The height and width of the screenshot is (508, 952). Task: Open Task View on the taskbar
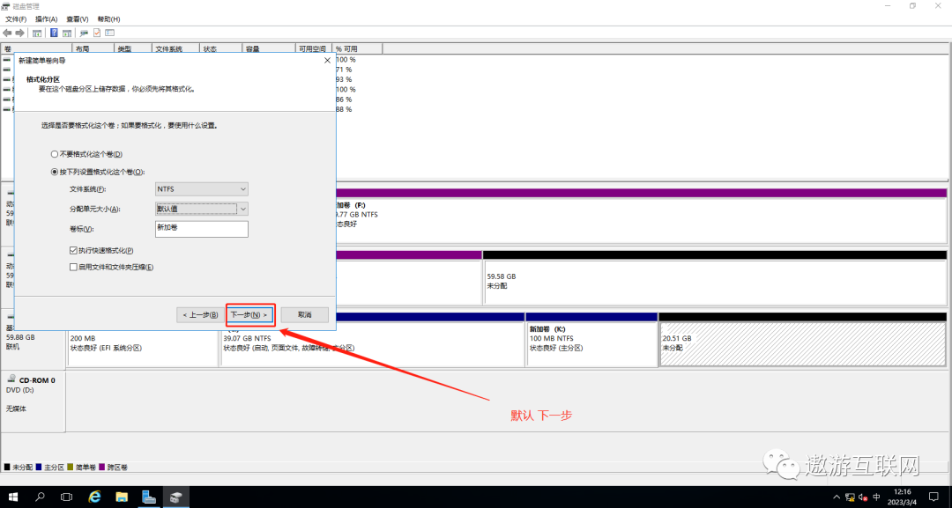coord(67,497)
